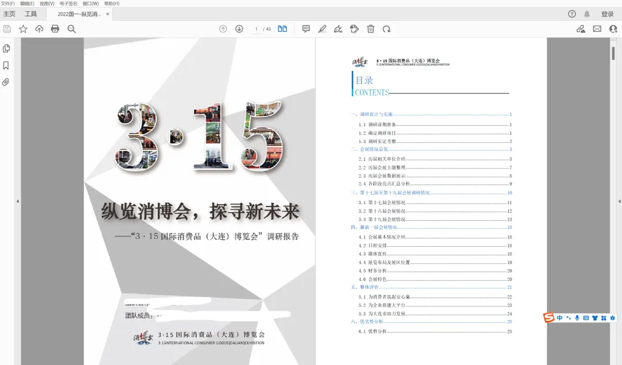
Task: Open the 帮助(H) menu
Action: pos(112,3)
